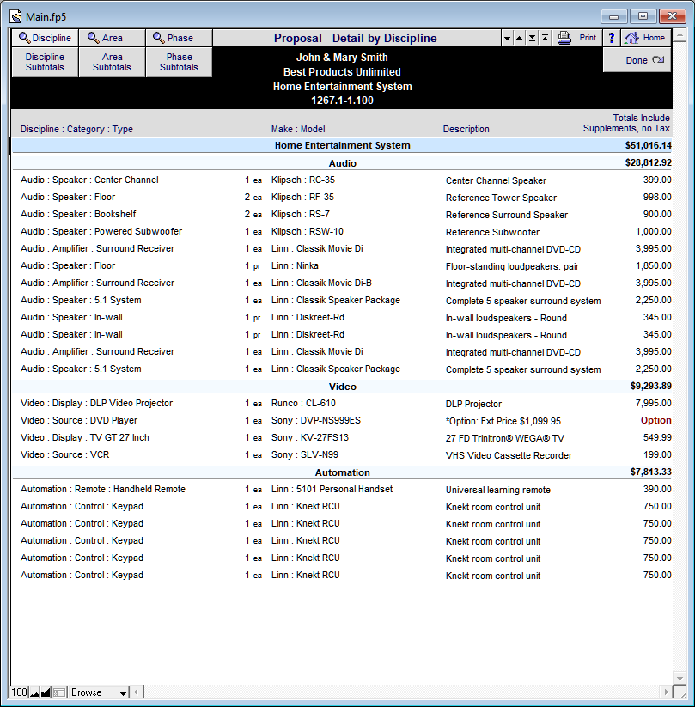Viewport: 695px width, 707px height.
Task: Click Audio : Speaker : Powered Subwoofer
Action: coord(101,231)
